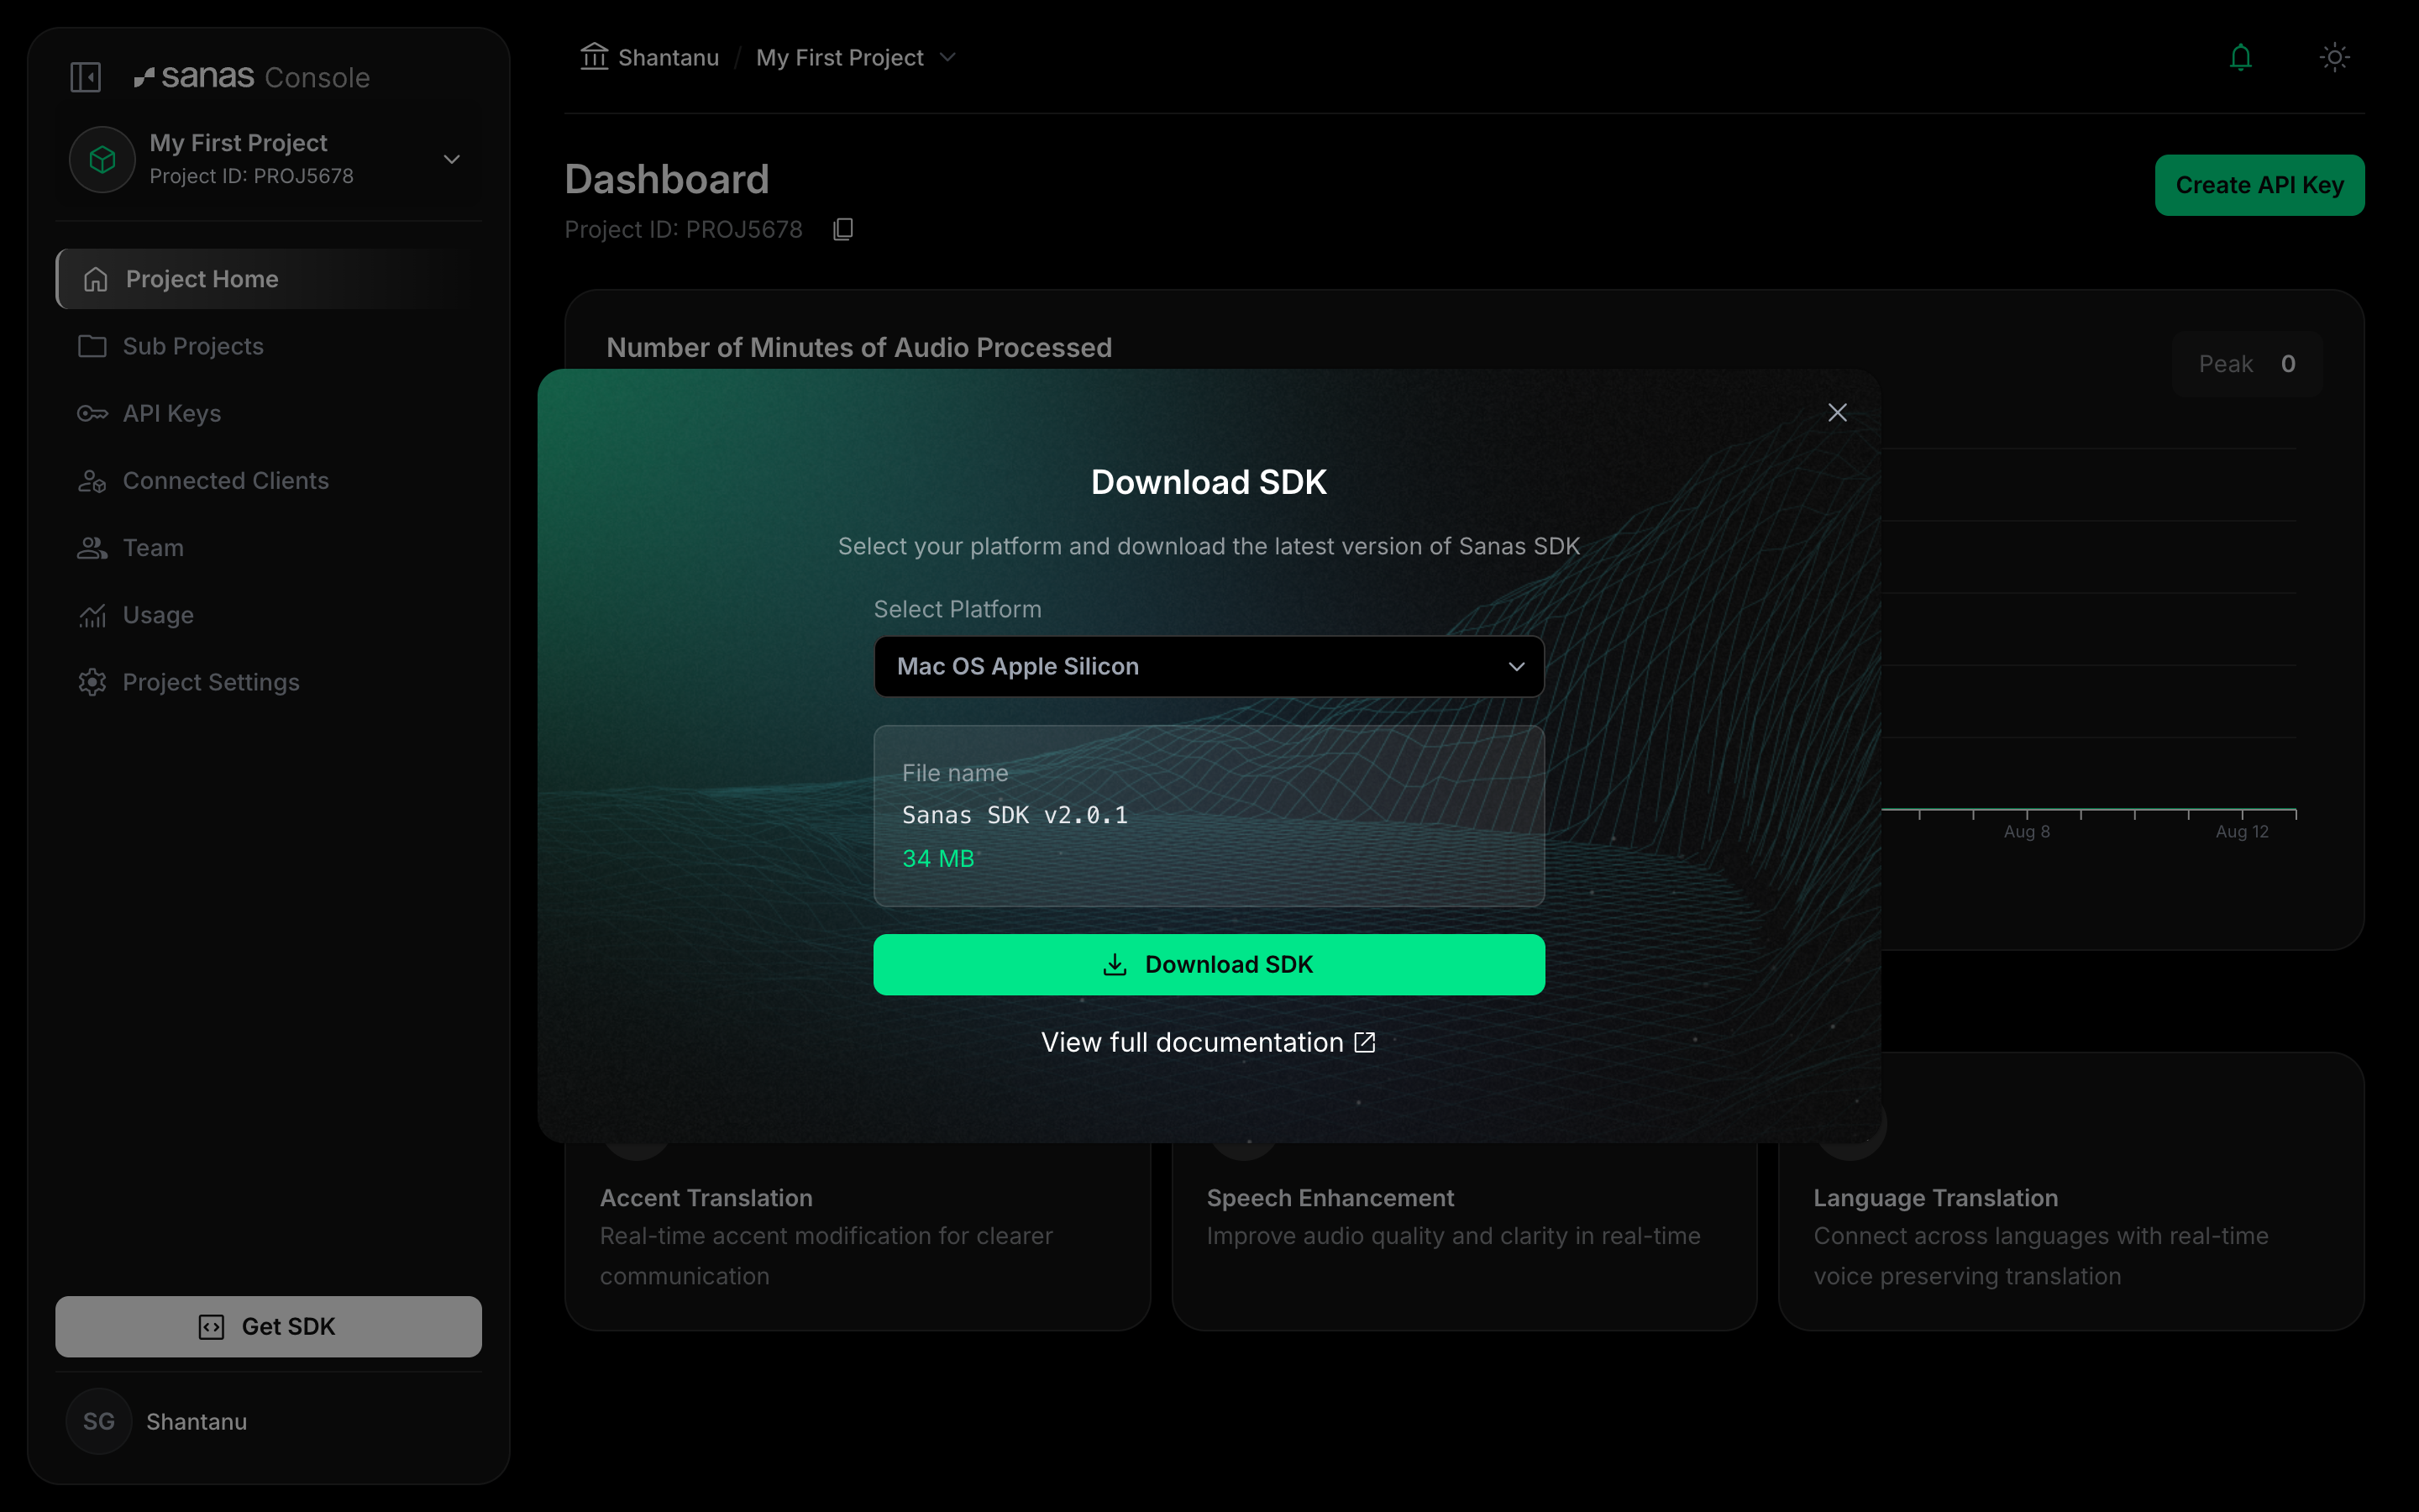Open Project Home in the sidebar
The image size is (2419, 1512).
point(268,279)
